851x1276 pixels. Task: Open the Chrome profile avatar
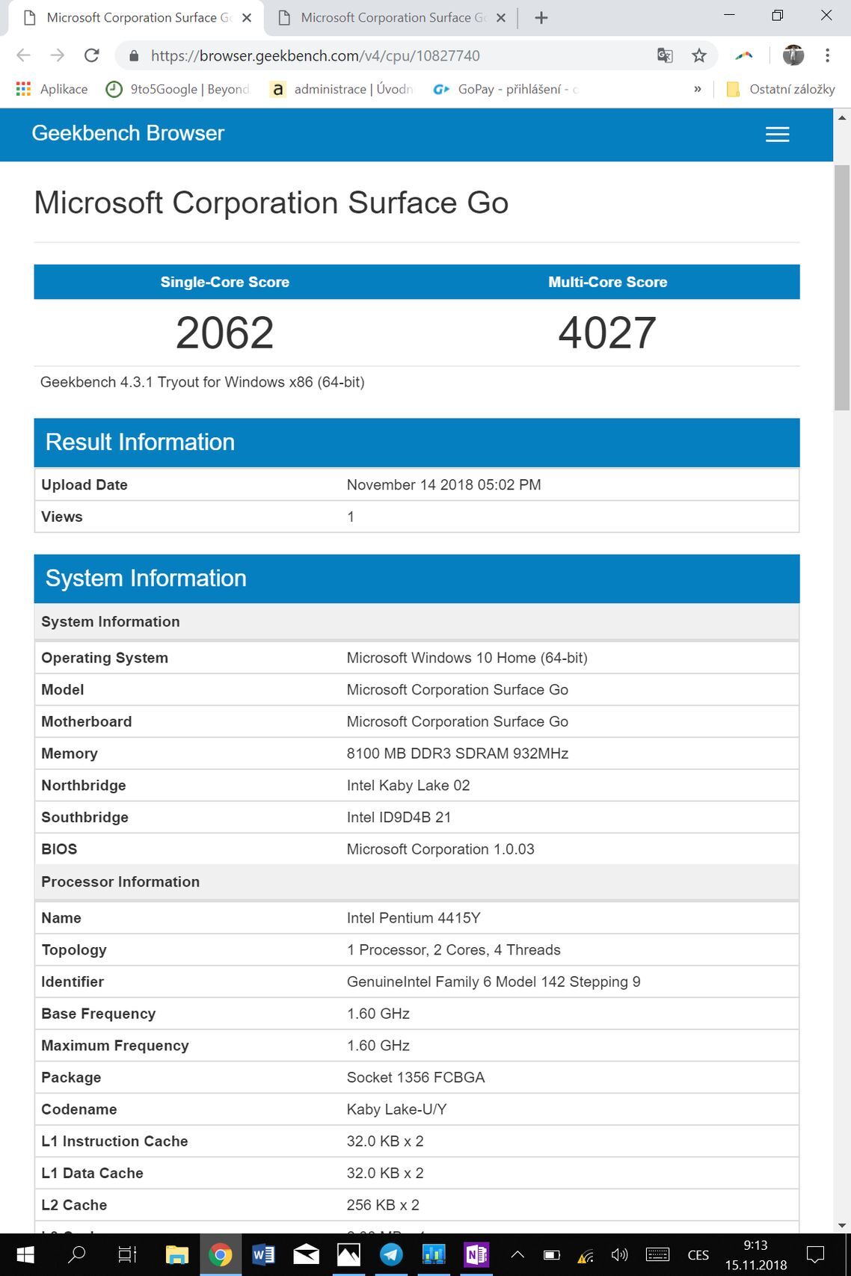tap(793, 55)
